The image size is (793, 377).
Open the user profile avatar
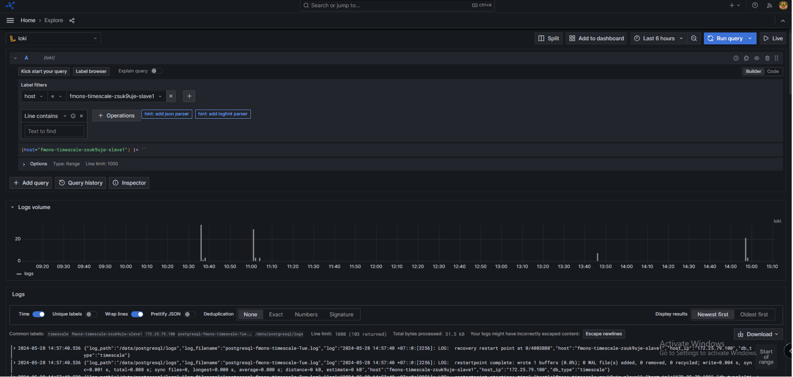pyautogui.click(x=784, y=5)
